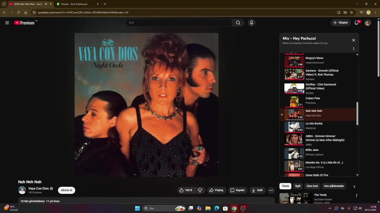Reload the page in Chrome

[18, 12]
